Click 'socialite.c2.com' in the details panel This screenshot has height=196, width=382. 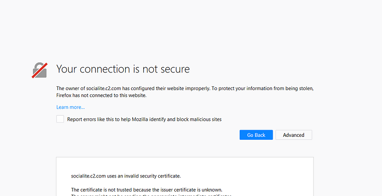[x=88, y=176]
